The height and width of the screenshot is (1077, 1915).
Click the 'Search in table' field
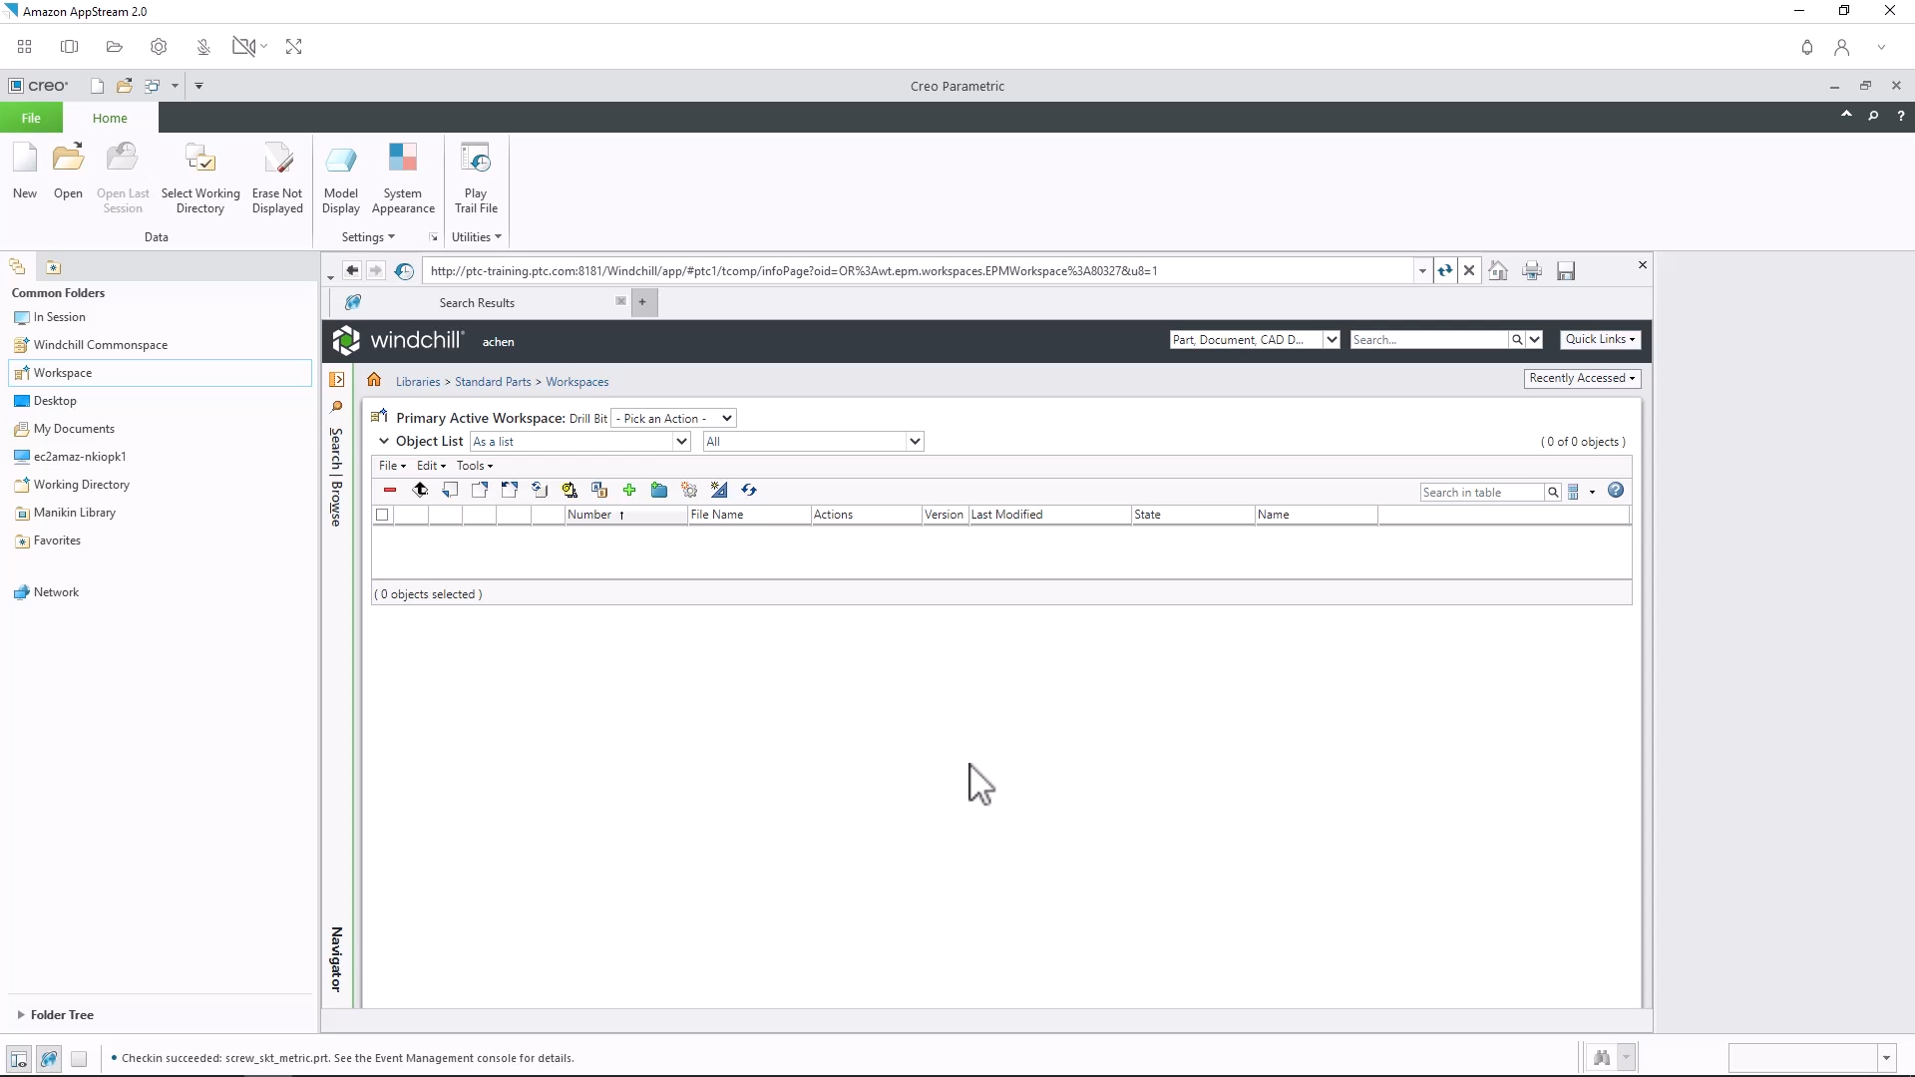click(x=1481, y=493)
